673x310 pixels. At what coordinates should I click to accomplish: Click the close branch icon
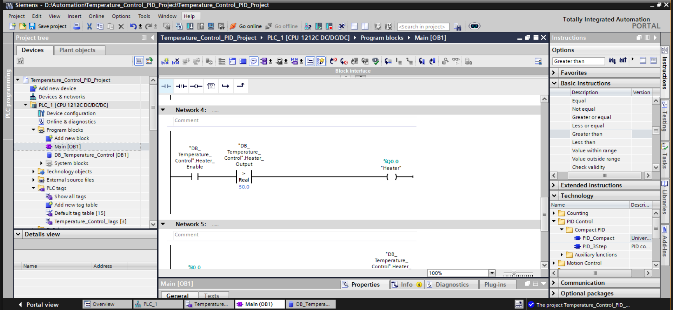[x=240, y=85]
